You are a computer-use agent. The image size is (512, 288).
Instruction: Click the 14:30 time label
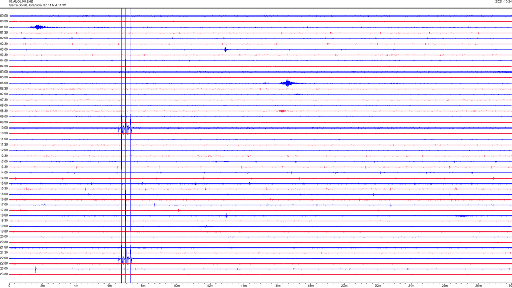(4, 178)
